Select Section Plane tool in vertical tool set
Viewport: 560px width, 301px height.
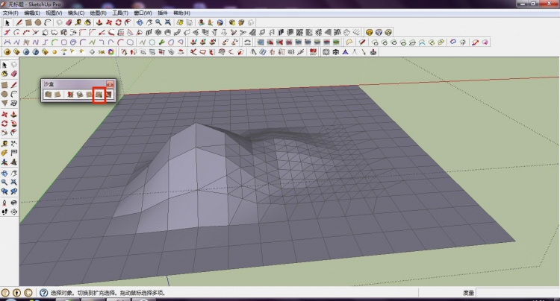(x=13, y=212)
